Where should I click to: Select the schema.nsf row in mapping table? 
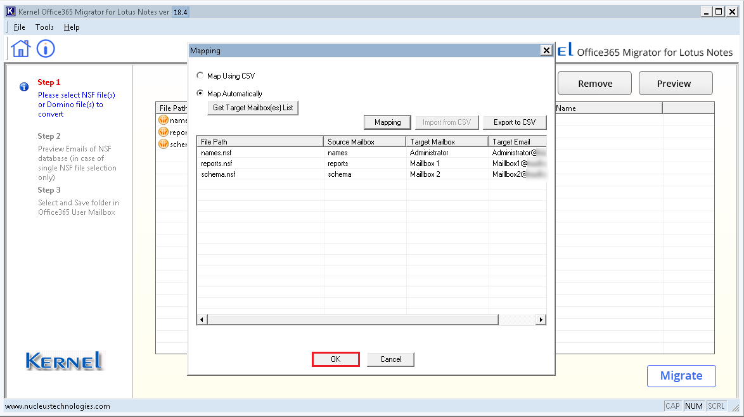(372, 174)
